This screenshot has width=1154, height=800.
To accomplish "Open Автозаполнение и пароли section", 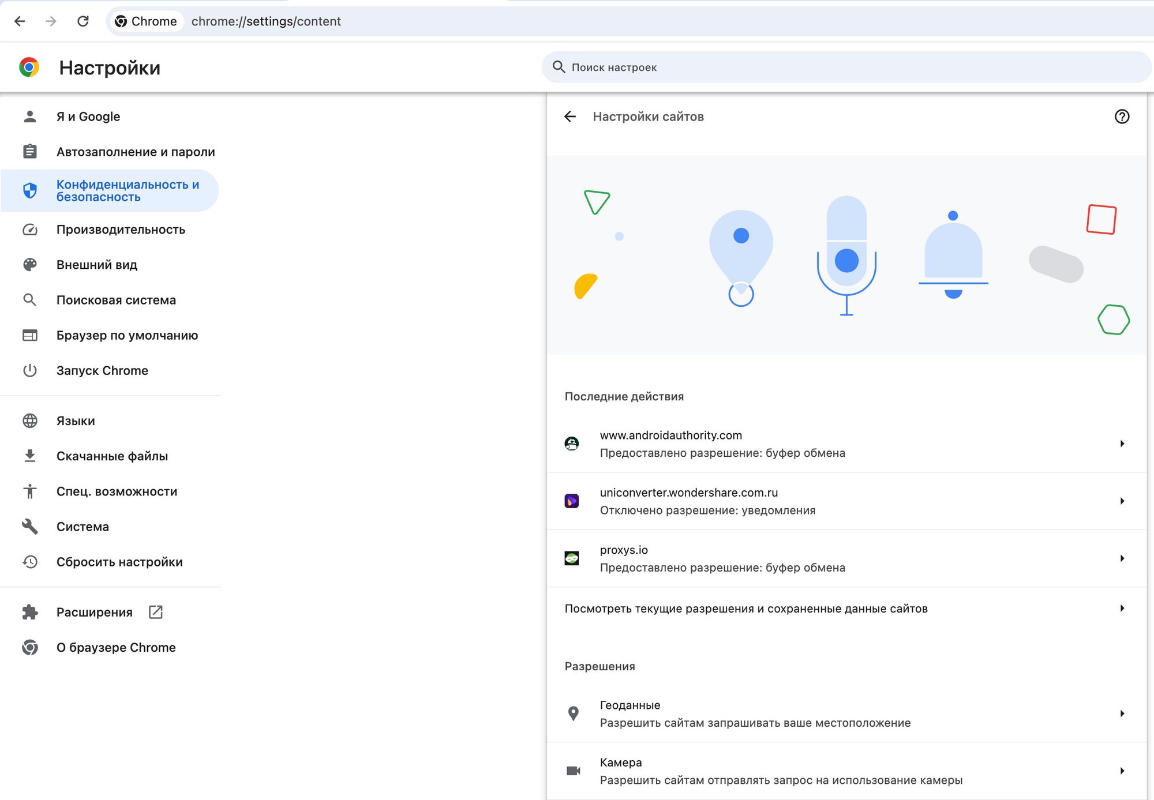I will (x=135, y=152).
